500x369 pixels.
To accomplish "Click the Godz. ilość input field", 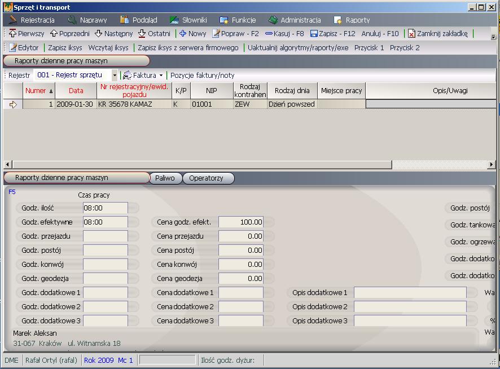I will point(105,208).
